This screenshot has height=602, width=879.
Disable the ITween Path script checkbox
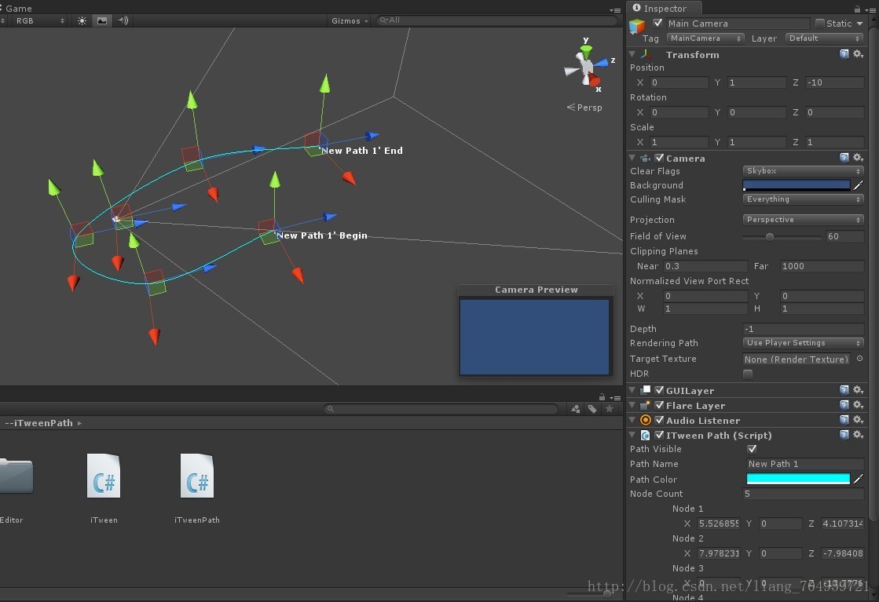(659, 435)
